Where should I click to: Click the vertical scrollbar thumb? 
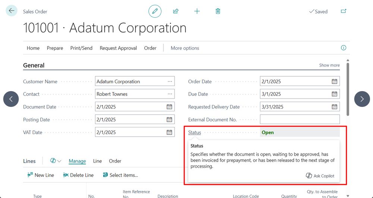[x=348, y=89]
